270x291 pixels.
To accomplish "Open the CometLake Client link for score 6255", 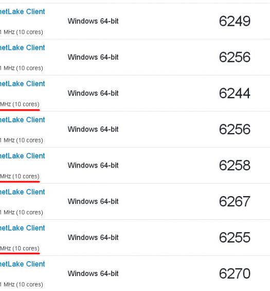I will tap(23, 228).
